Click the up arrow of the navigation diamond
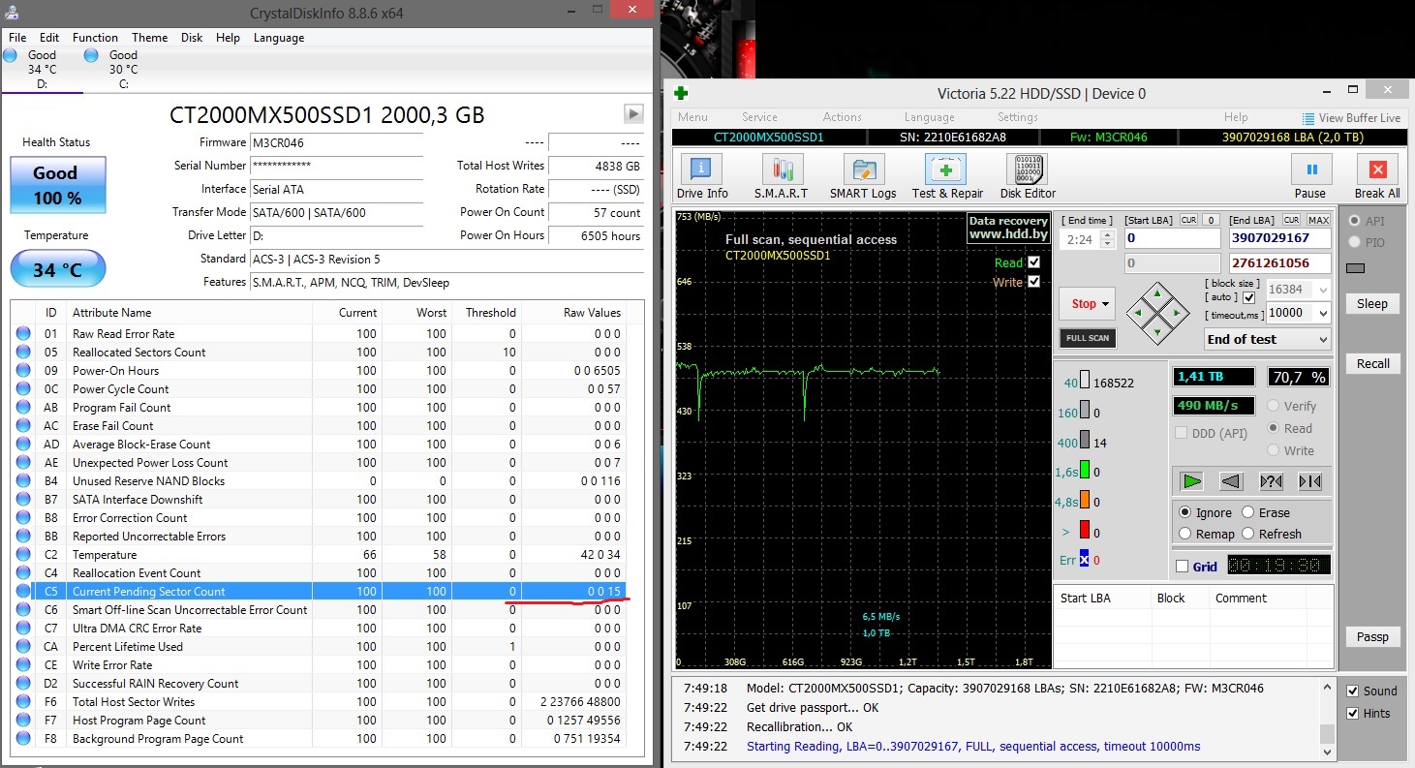The height and width of the screenshot is (768, 1415). click(1157, 293)
